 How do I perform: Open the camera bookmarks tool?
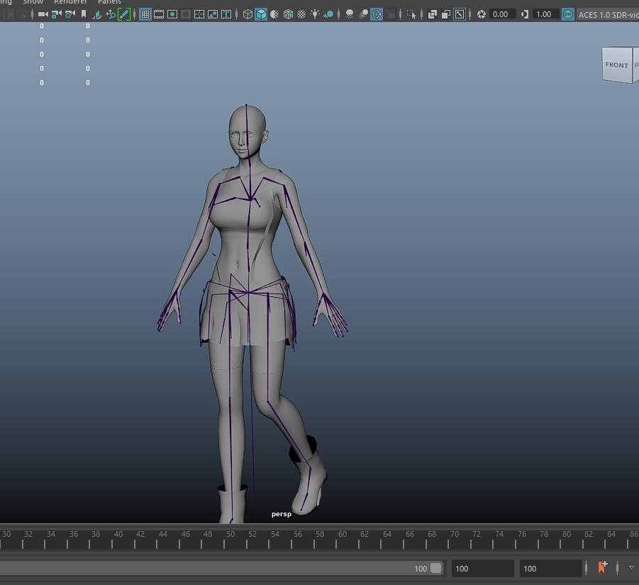click(x=84, y=14)
